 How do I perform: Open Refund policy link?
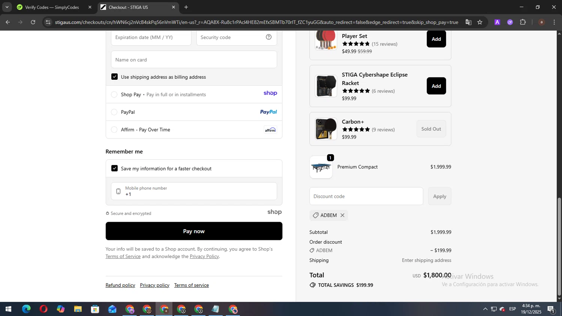coord(120,285)
